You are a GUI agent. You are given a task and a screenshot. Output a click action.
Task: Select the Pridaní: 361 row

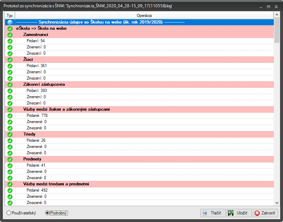(x=139, y=66)
